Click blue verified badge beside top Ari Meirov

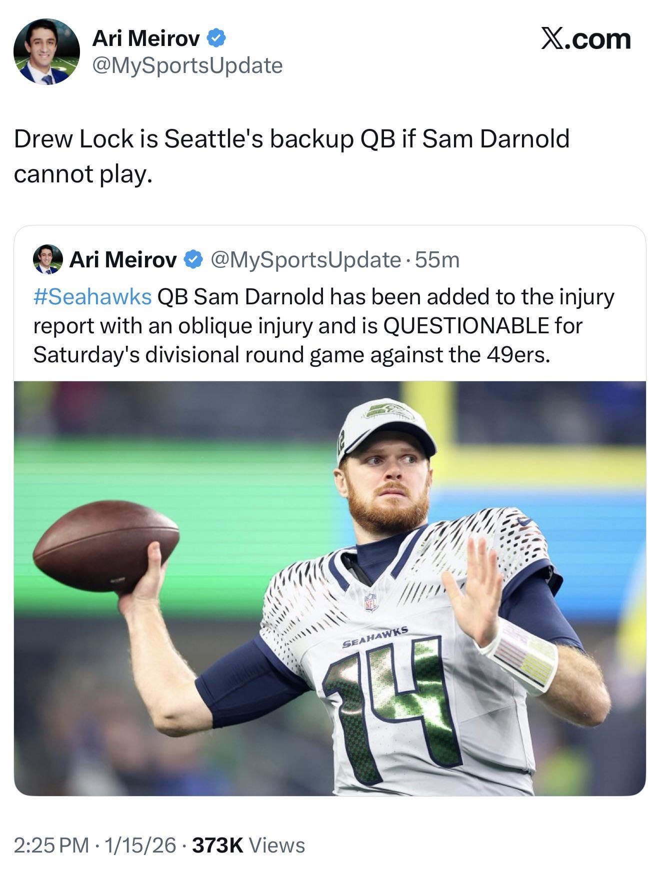[x=216, y=38]
